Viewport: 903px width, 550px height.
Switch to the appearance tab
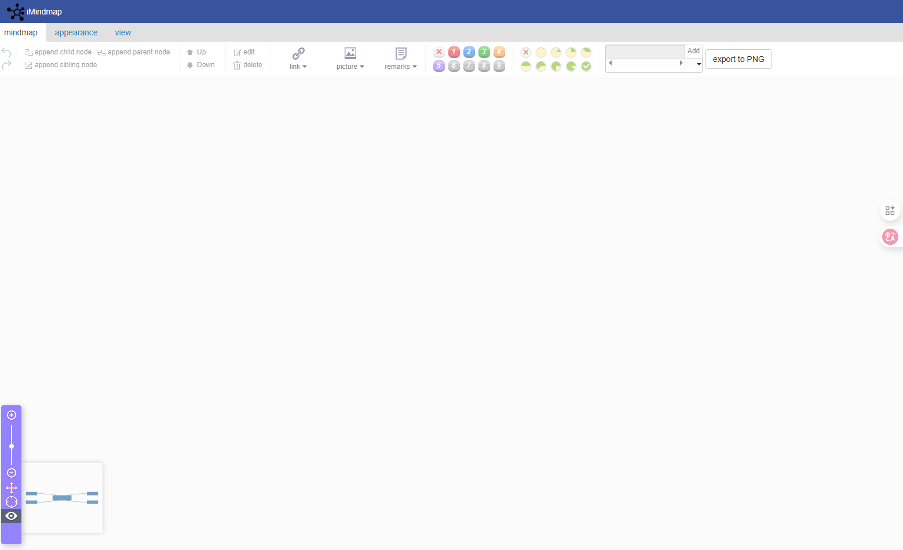coord(76,32)
